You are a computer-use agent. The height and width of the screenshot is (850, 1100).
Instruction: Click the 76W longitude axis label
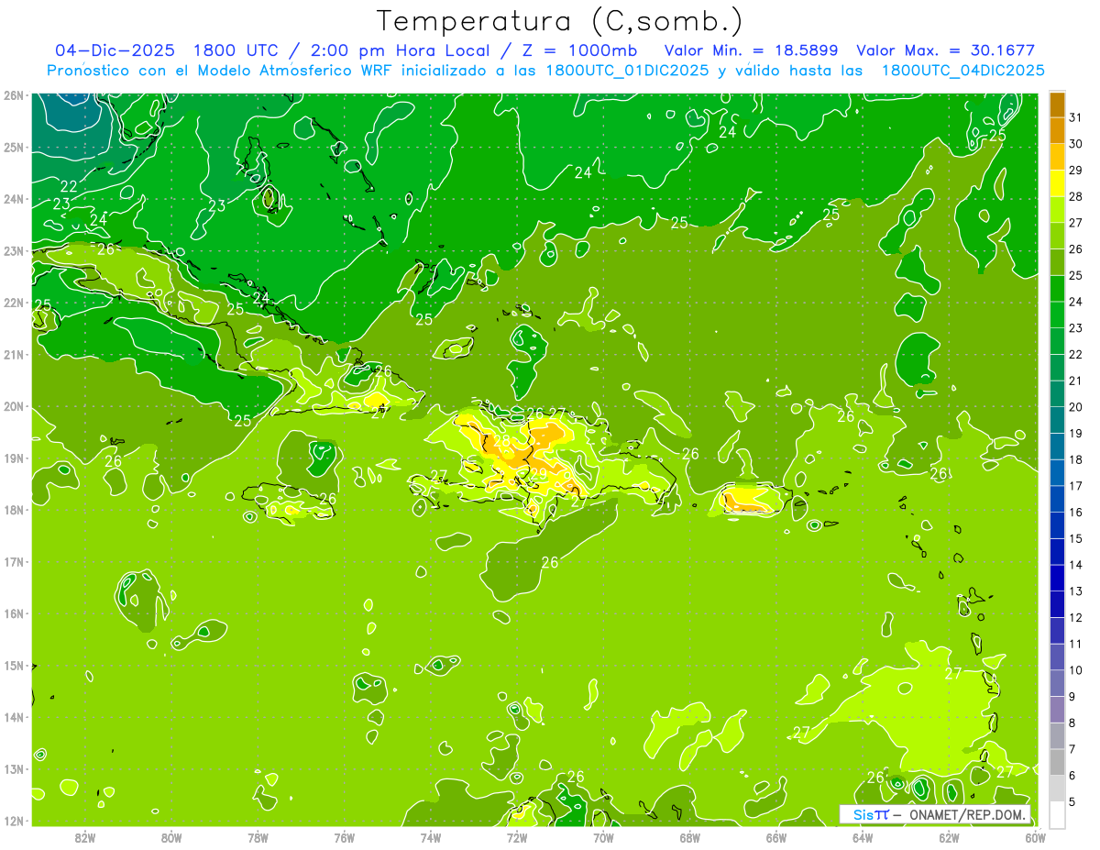[x=345, y=837]
